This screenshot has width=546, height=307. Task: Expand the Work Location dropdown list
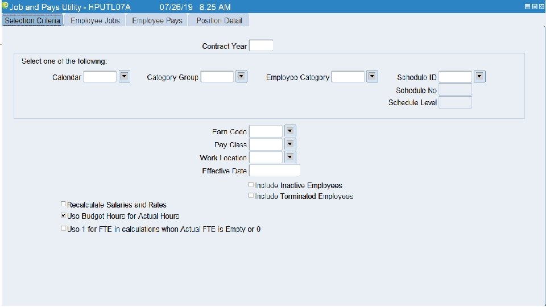point(290,157)
